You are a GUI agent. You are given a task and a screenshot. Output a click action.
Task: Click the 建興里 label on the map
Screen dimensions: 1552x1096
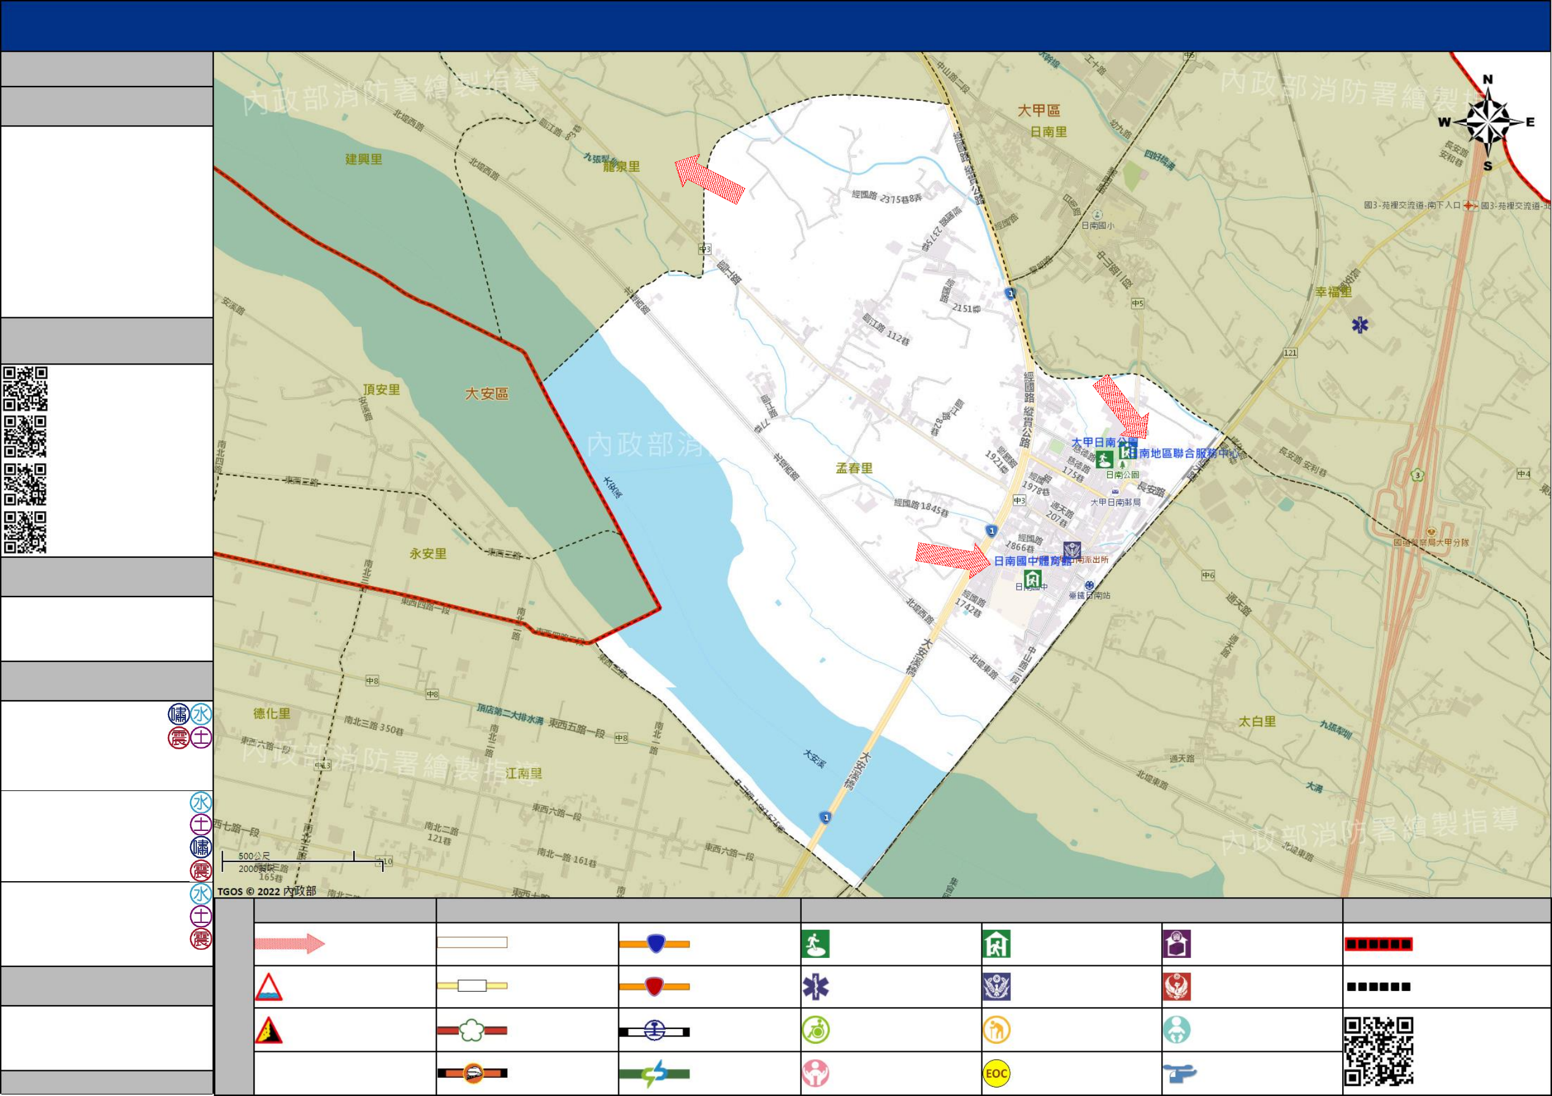pos(364,159)
